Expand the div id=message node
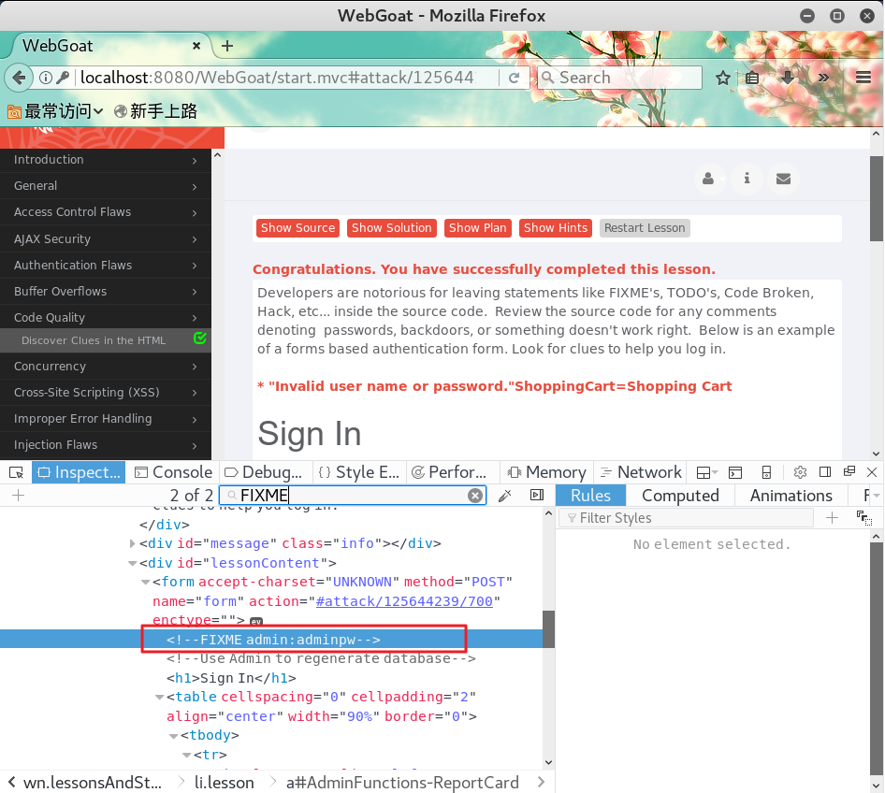The image size is (885, 793). coord(132,543)
